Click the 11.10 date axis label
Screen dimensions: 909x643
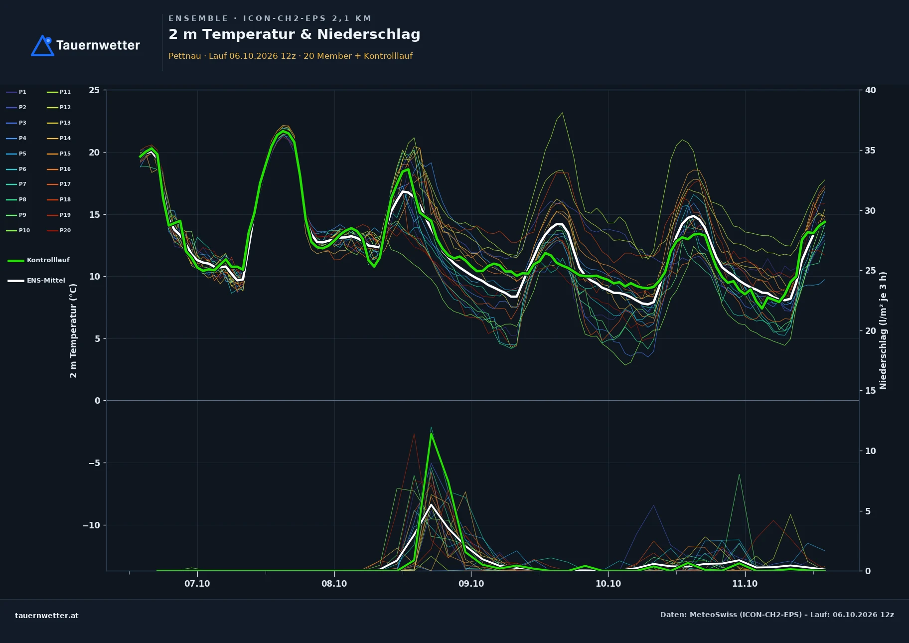click(x=745, y=584)
